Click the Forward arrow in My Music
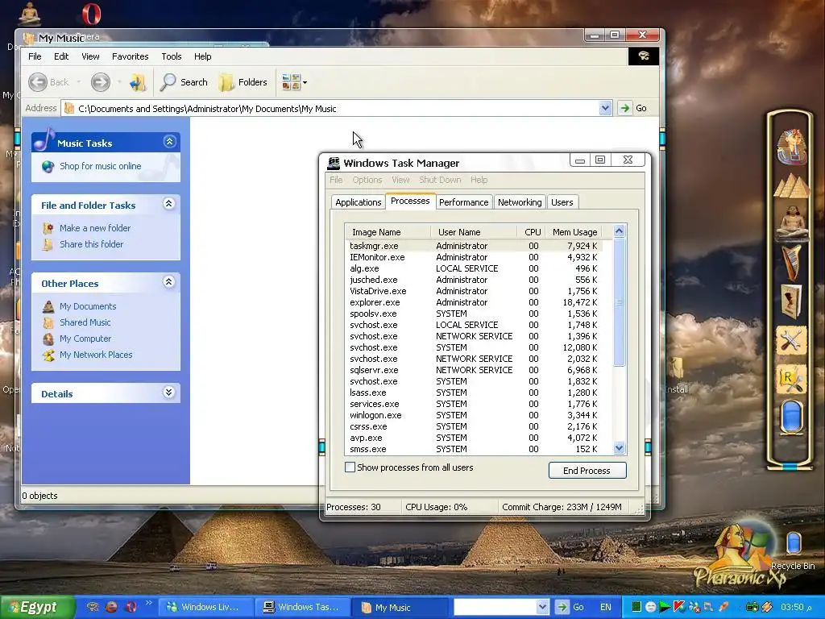This screenshot has height=619, width=825. pyautogui.click(x=100, y=82)
